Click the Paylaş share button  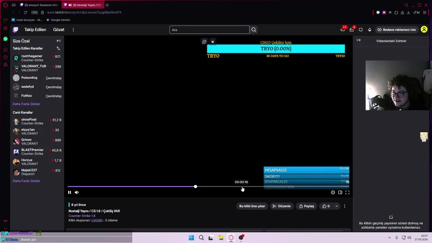(307, 206)
